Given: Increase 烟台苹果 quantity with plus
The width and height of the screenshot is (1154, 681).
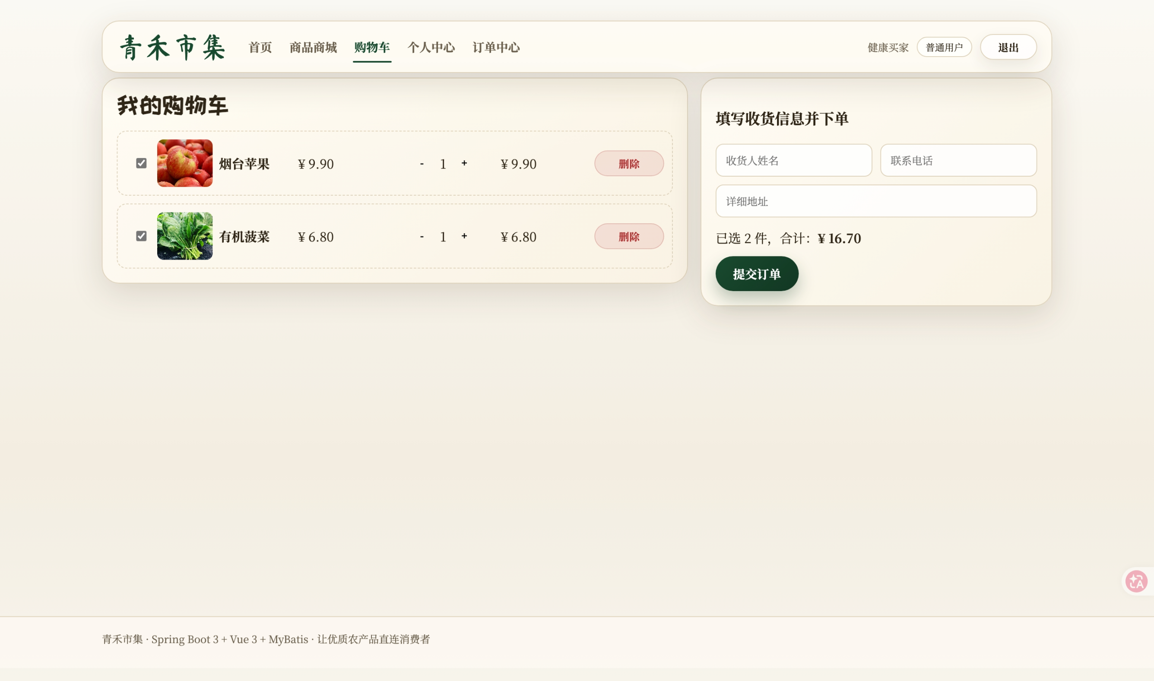Looking at the screenshot, I should click(x=464, y=163).
